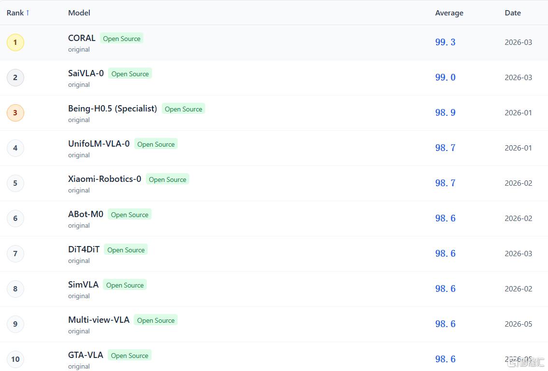Click the rank 1 gold badge
The image size is (548, 371).
click(x=15, y=42)
